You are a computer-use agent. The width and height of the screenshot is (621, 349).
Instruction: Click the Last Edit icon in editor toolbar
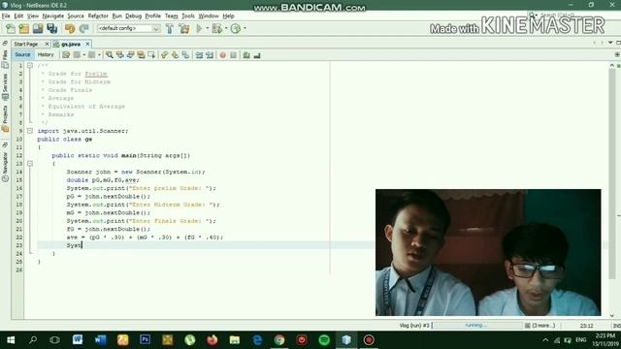[66, 55]
